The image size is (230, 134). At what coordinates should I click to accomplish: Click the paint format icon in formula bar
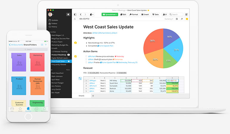[x=182, y=19]
